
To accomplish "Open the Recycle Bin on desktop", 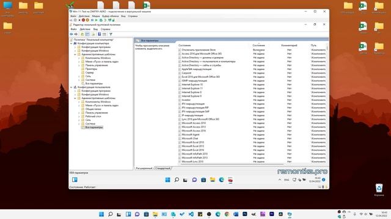I will (x=379, y=190).
